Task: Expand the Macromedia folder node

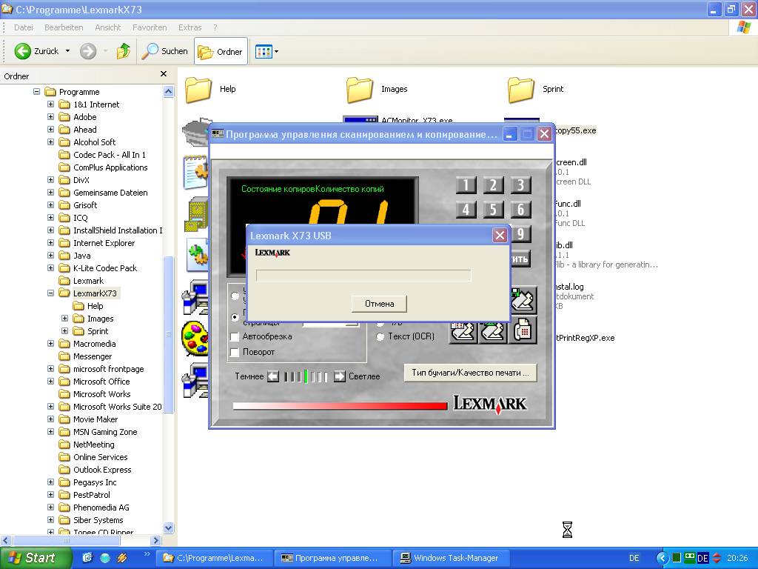Action: (x=51, y=343)
